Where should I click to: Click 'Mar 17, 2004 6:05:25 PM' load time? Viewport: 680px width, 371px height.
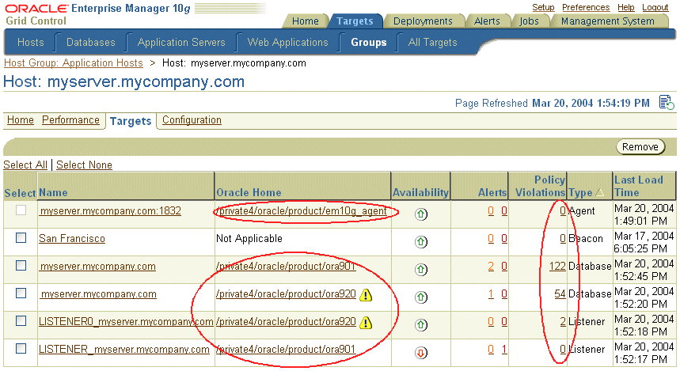pyautogui.click(x=644, y=242)
